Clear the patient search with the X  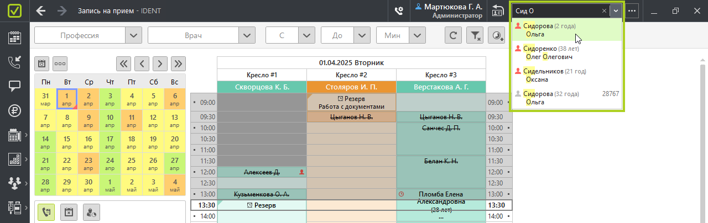coord(604,10)
